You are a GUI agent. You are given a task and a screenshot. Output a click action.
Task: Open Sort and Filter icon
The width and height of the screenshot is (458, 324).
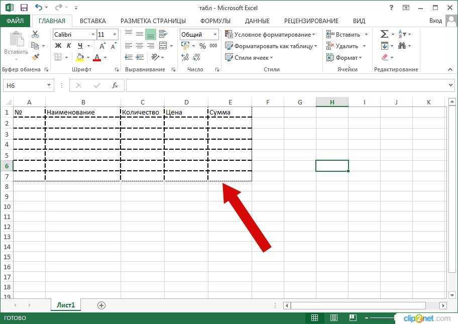coord(402,34)
